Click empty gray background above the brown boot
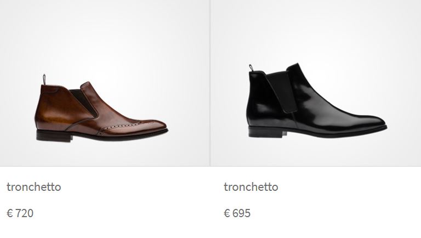 click(105, 35)
